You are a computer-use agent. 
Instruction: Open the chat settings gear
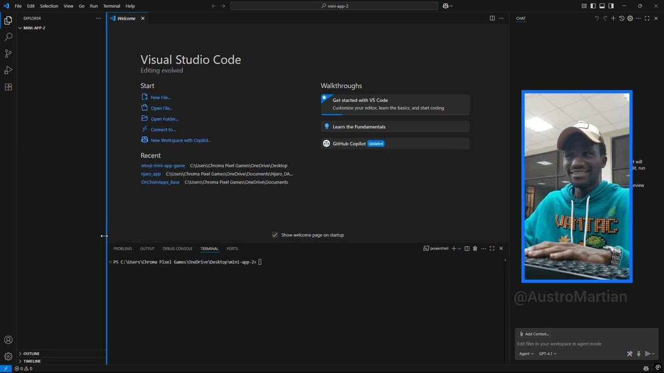click(630, 18)
